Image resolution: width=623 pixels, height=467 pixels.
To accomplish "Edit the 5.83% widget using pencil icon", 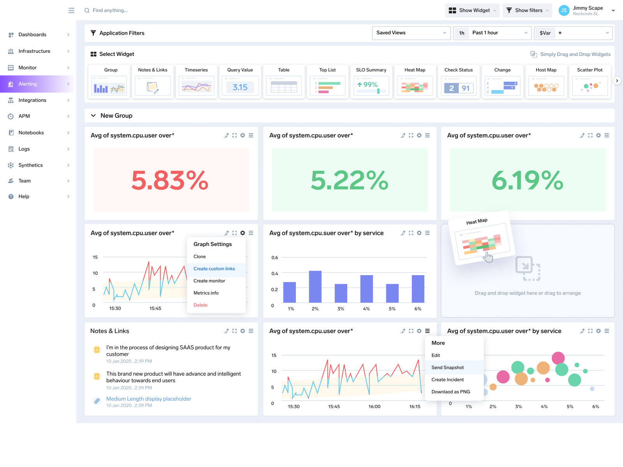I will tap(226, 135).
